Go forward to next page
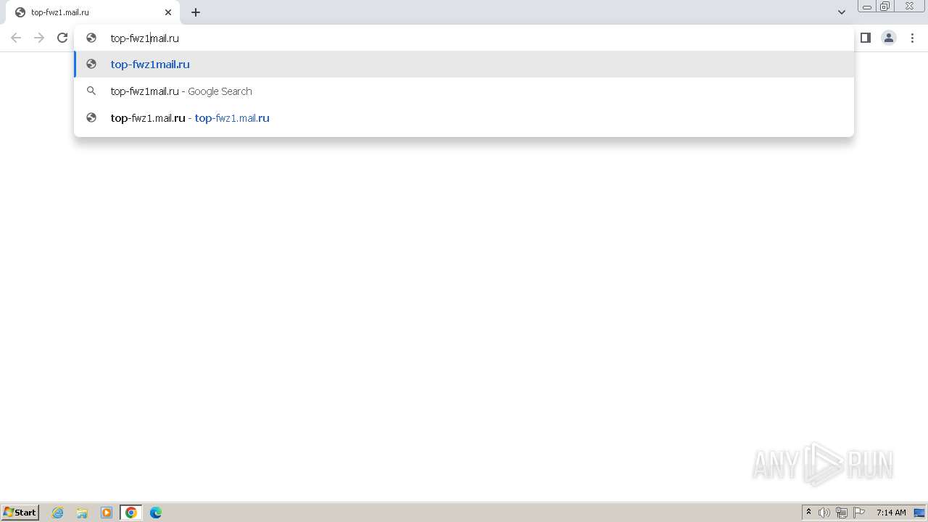Image resolution: width=928 pixels, height=522 pixels. click(x=39, y=38)
